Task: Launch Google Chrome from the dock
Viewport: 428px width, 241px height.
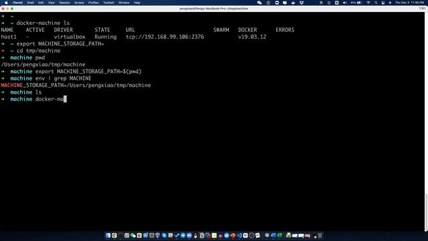Action: [x=114, y=235]
